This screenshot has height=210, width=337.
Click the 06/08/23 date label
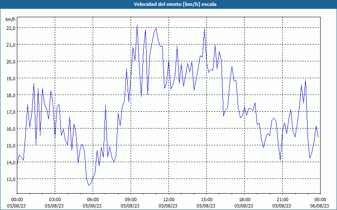click(x=320, y=206)
